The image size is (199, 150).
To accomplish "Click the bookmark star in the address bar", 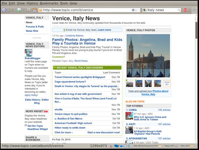I will pos(136,10).
